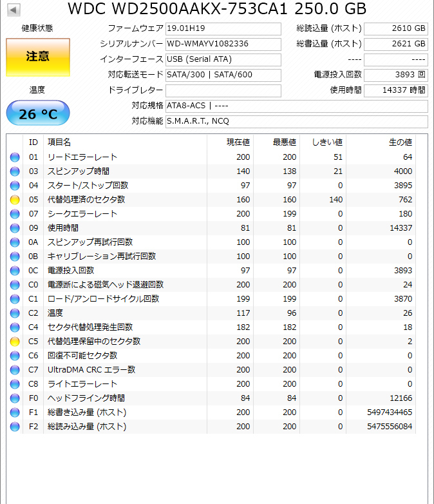The width and height of the screenshot is (434, 504).
Task: Click the status orb for ID 01
Action: (x=15, y=157)
